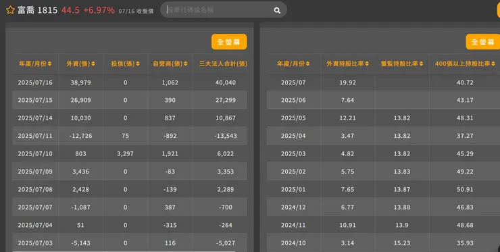Sort by 投信(張) column
Viewport: 500px width, 252px height.
click(x=125, y=64)
